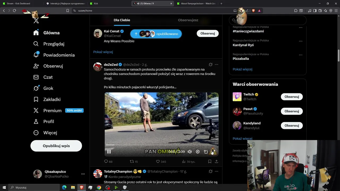Viewport: 340px width, 191px height.
Task: View analytics 74 tys. on post
Action: (189, 162)
